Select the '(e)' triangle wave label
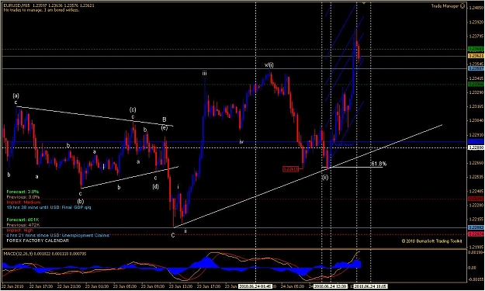485x291 pixels. click(165, 127)
